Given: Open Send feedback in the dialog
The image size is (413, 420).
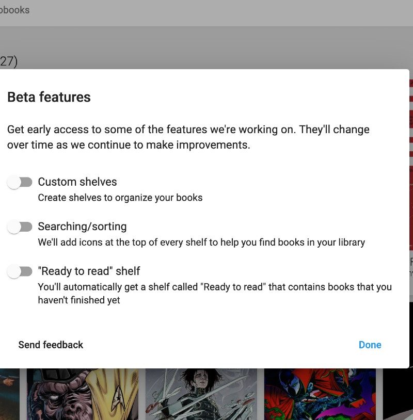Looking at the screenshot, I should pyautogui.click(x=51, y=345).
